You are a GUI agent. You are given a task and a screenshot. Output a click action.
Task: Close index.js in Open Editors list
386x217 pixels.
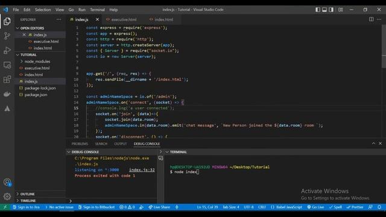[24, 35]
